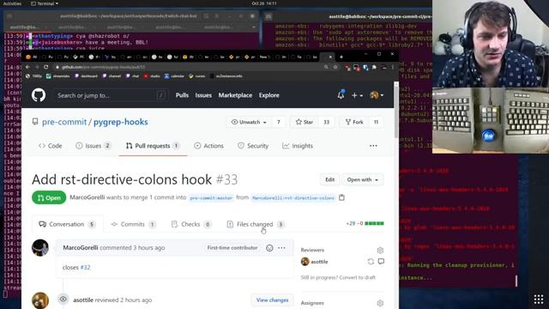Switch to the Commits tab
This screenshot has width=549, height=309.
click(x=134, y=224)
